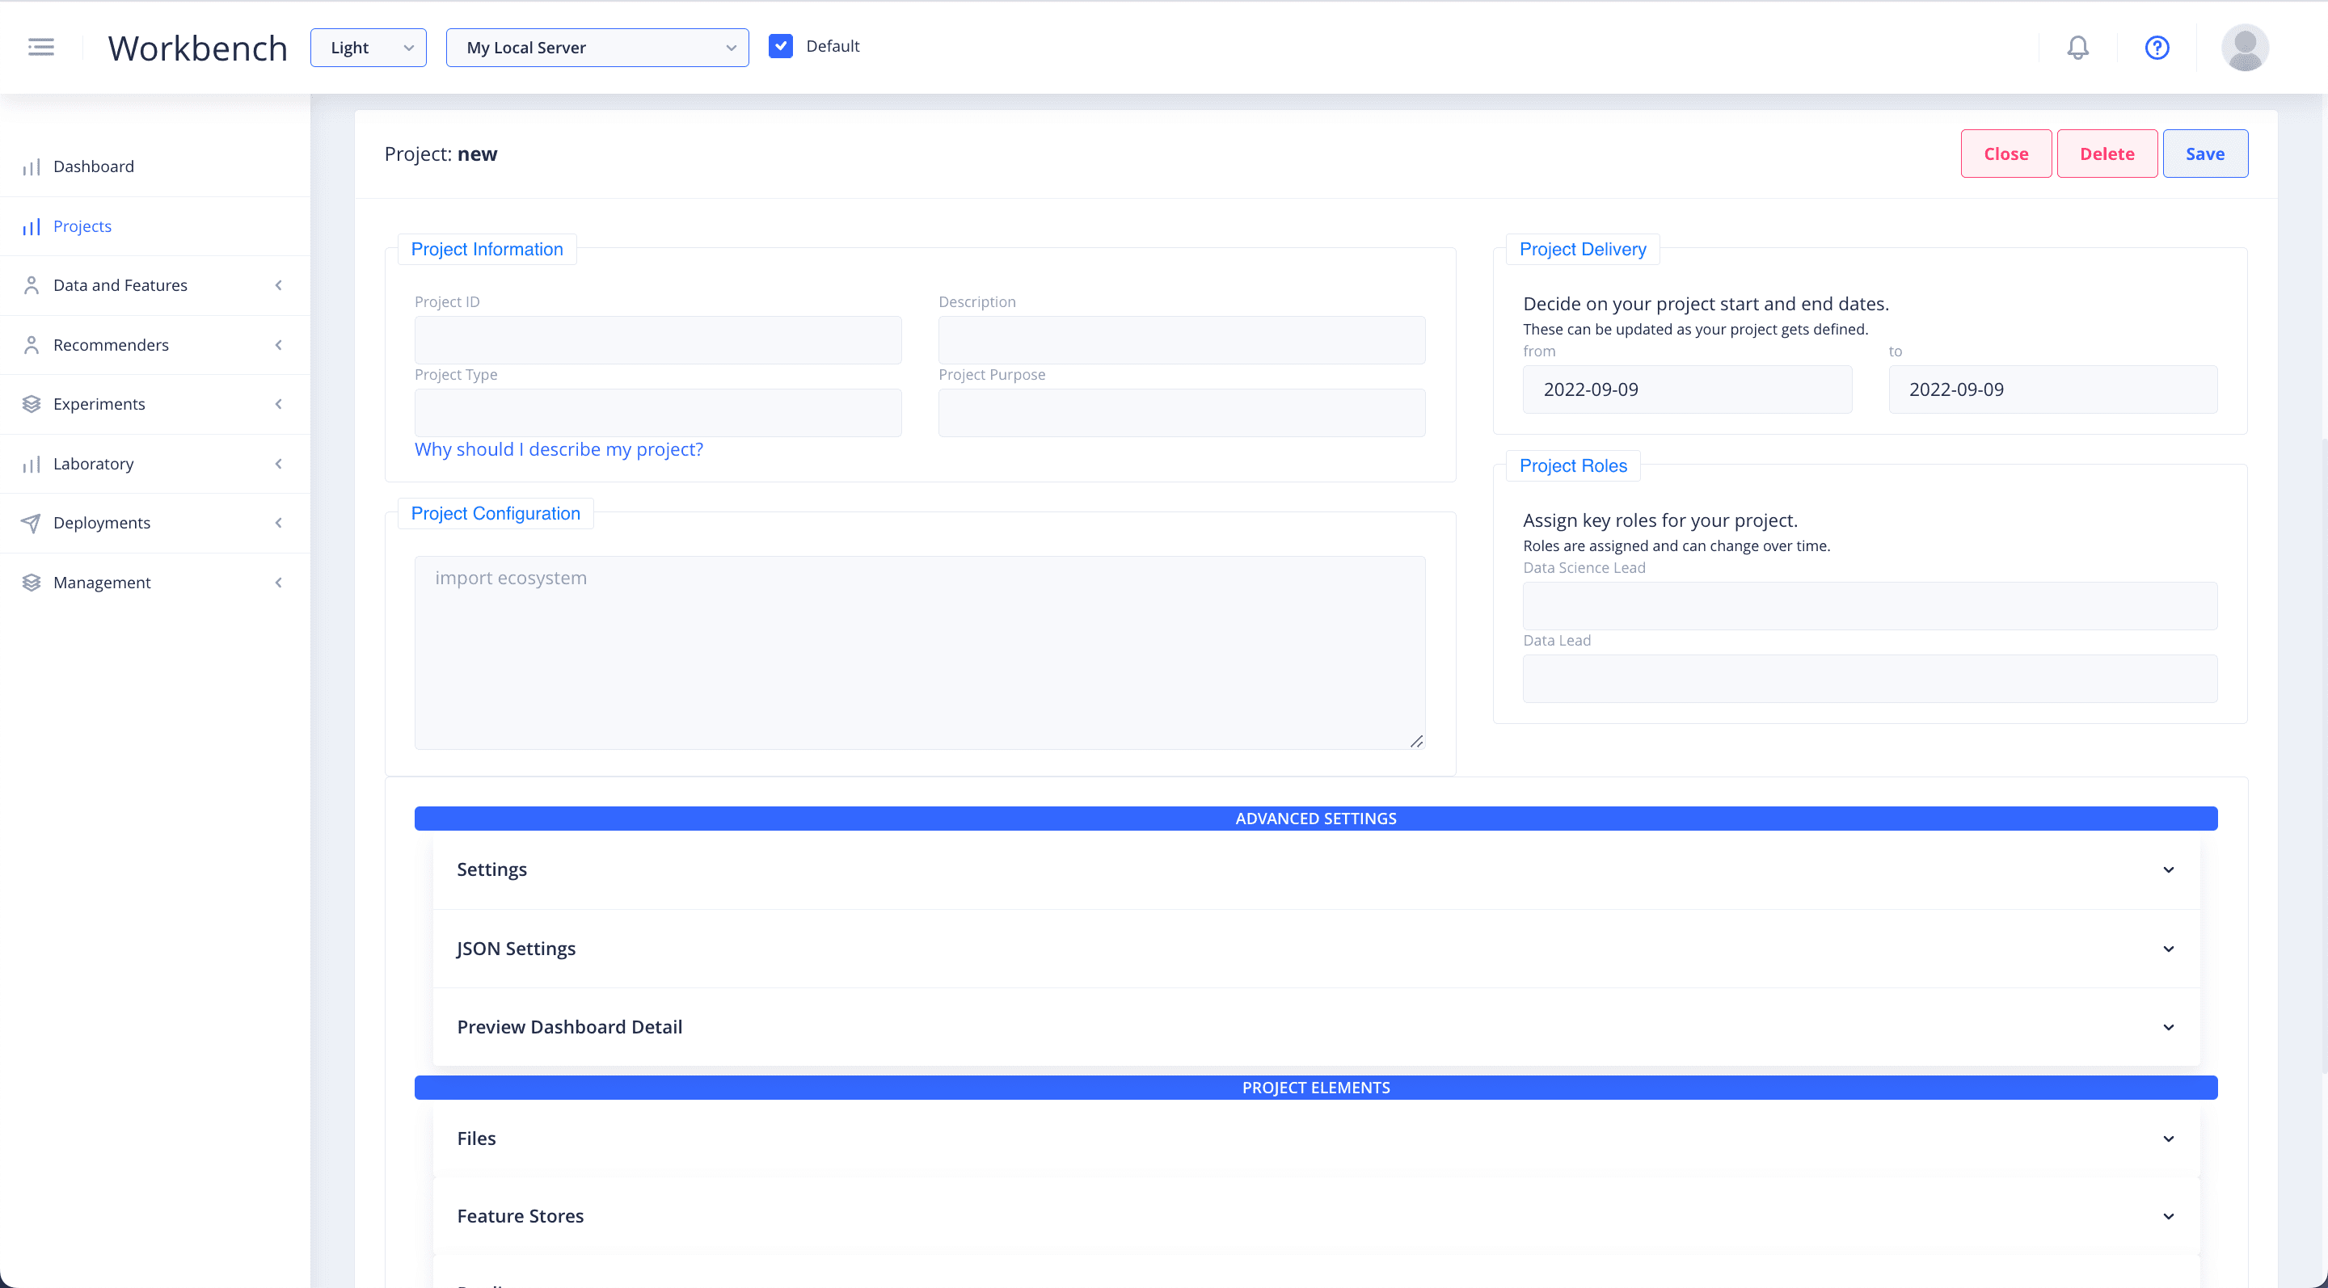The height and width of the screenshot is (1288, 2328).
Task: Open the My Local Server dropdown
Action: (x=597, y=47)
